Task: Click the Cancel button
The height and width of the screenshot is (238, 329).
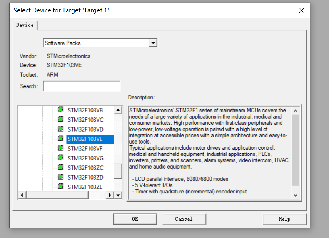Action: [x=184, y=219]
